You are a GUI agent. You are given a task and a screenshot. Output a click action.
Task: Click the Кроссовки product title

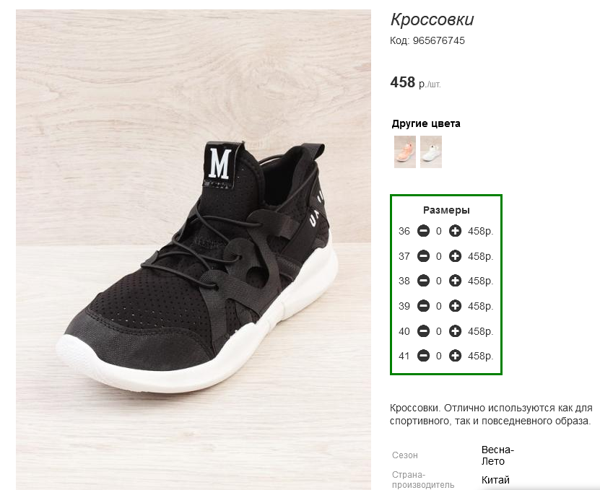tap(432, 19)
